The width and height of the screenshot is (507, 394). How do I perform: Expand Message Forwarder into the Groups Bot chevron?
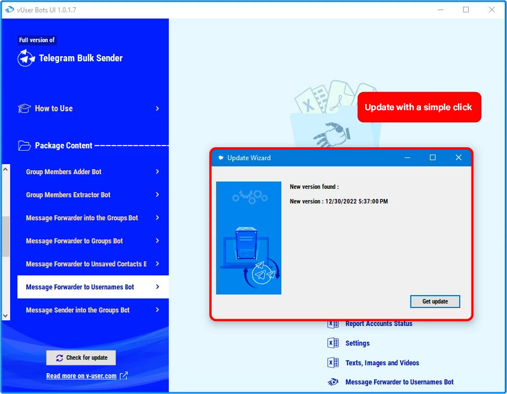158,218
